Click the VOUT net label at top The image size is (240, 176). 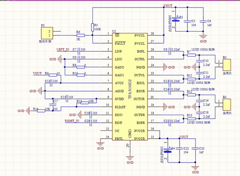click(x=168, y=6)
